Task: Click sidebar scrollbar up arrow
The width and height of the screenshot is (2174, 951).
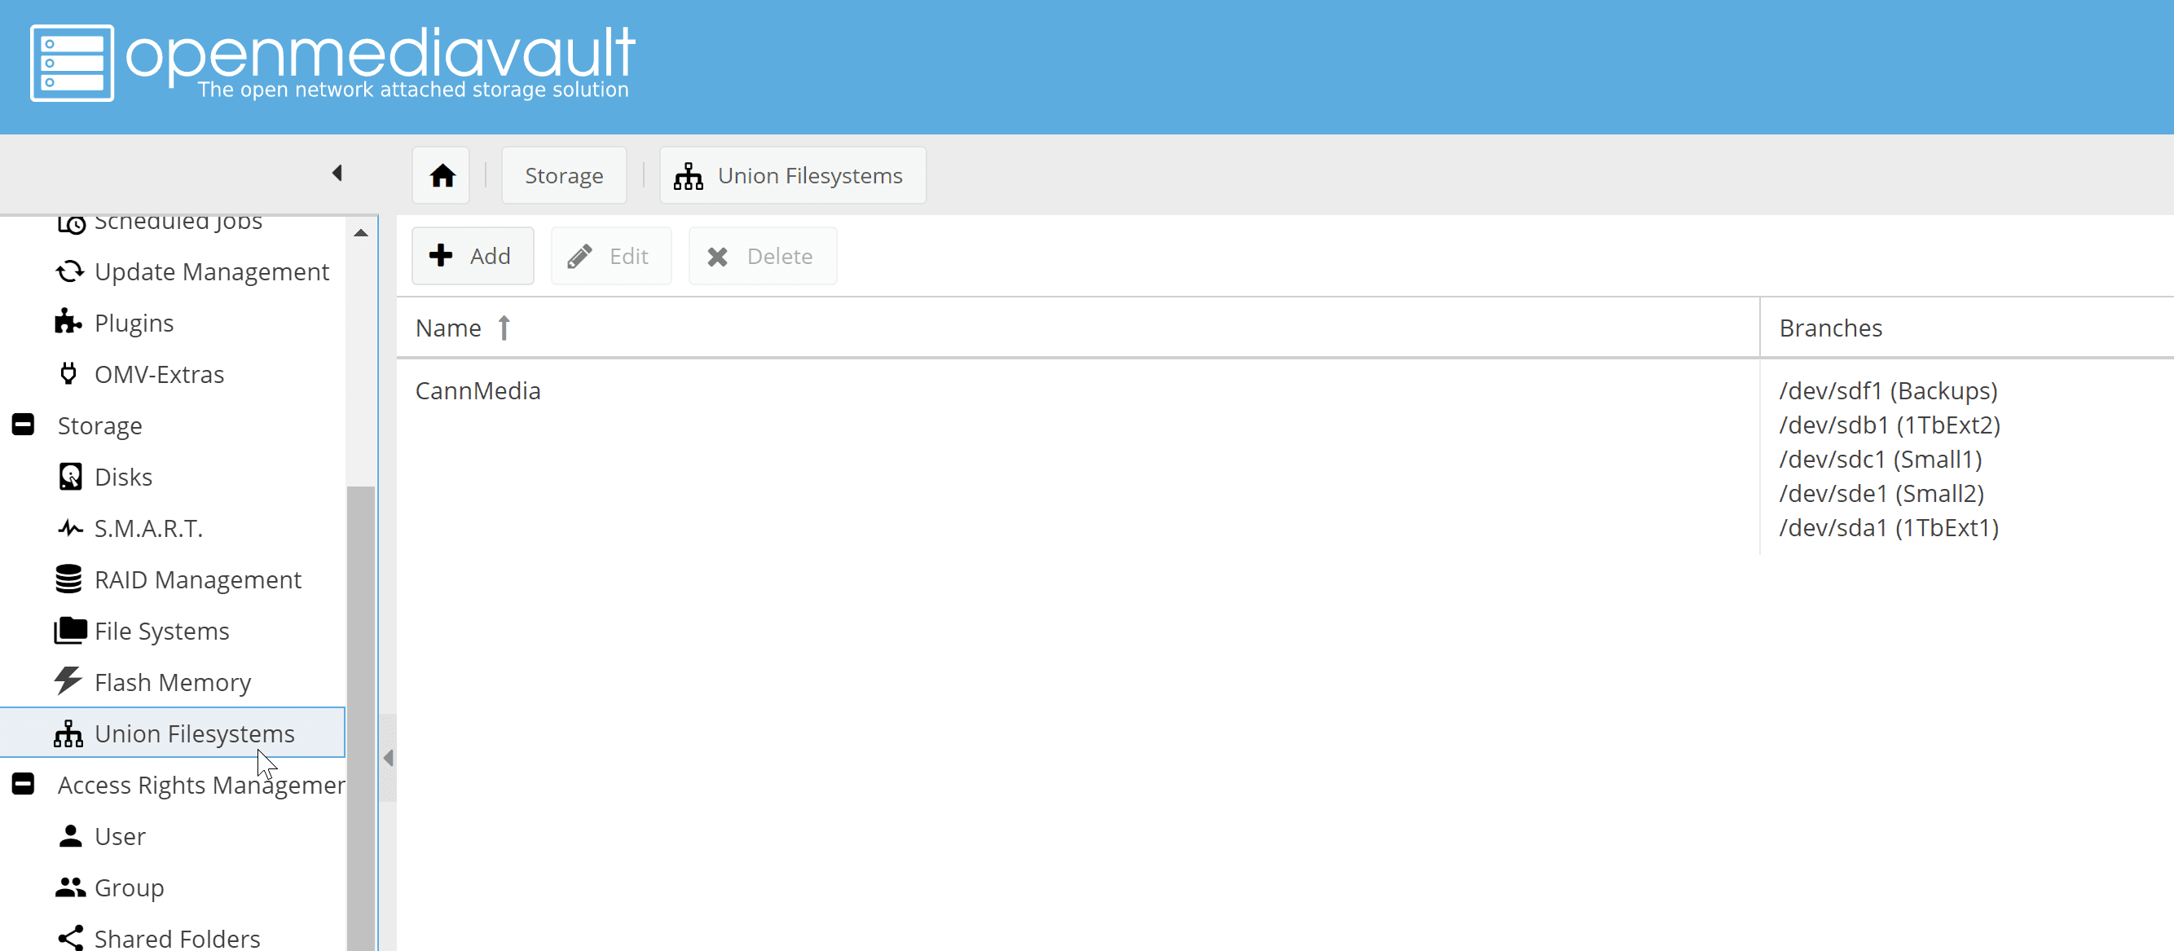Action: tap(361, 233)
